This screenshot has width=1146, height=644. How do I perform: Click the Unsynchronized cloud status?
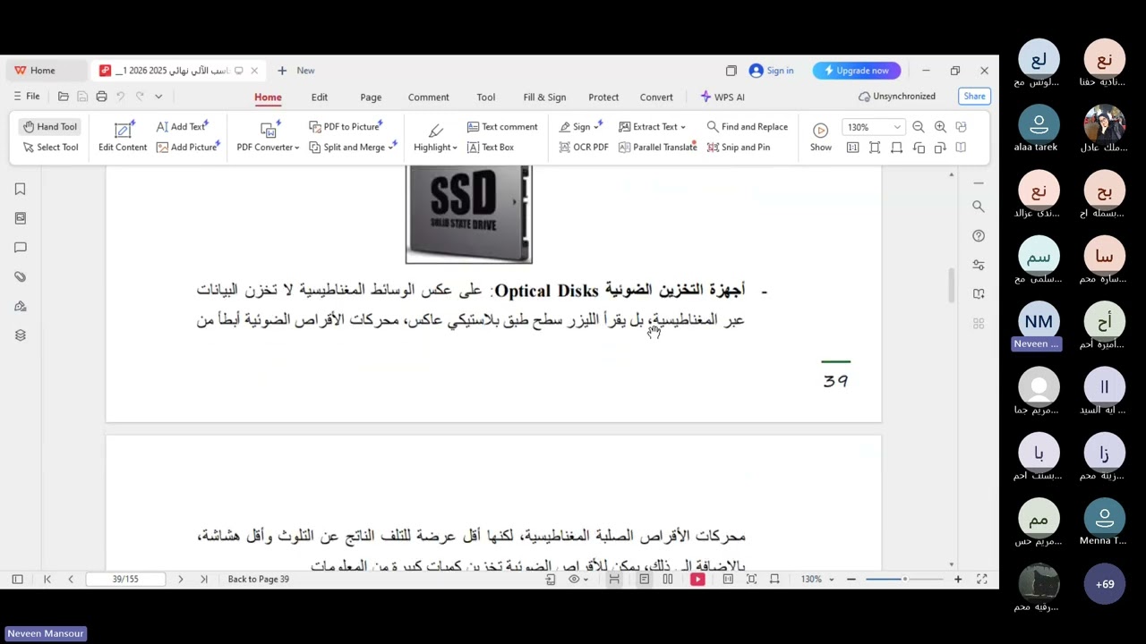click(897, 96)
